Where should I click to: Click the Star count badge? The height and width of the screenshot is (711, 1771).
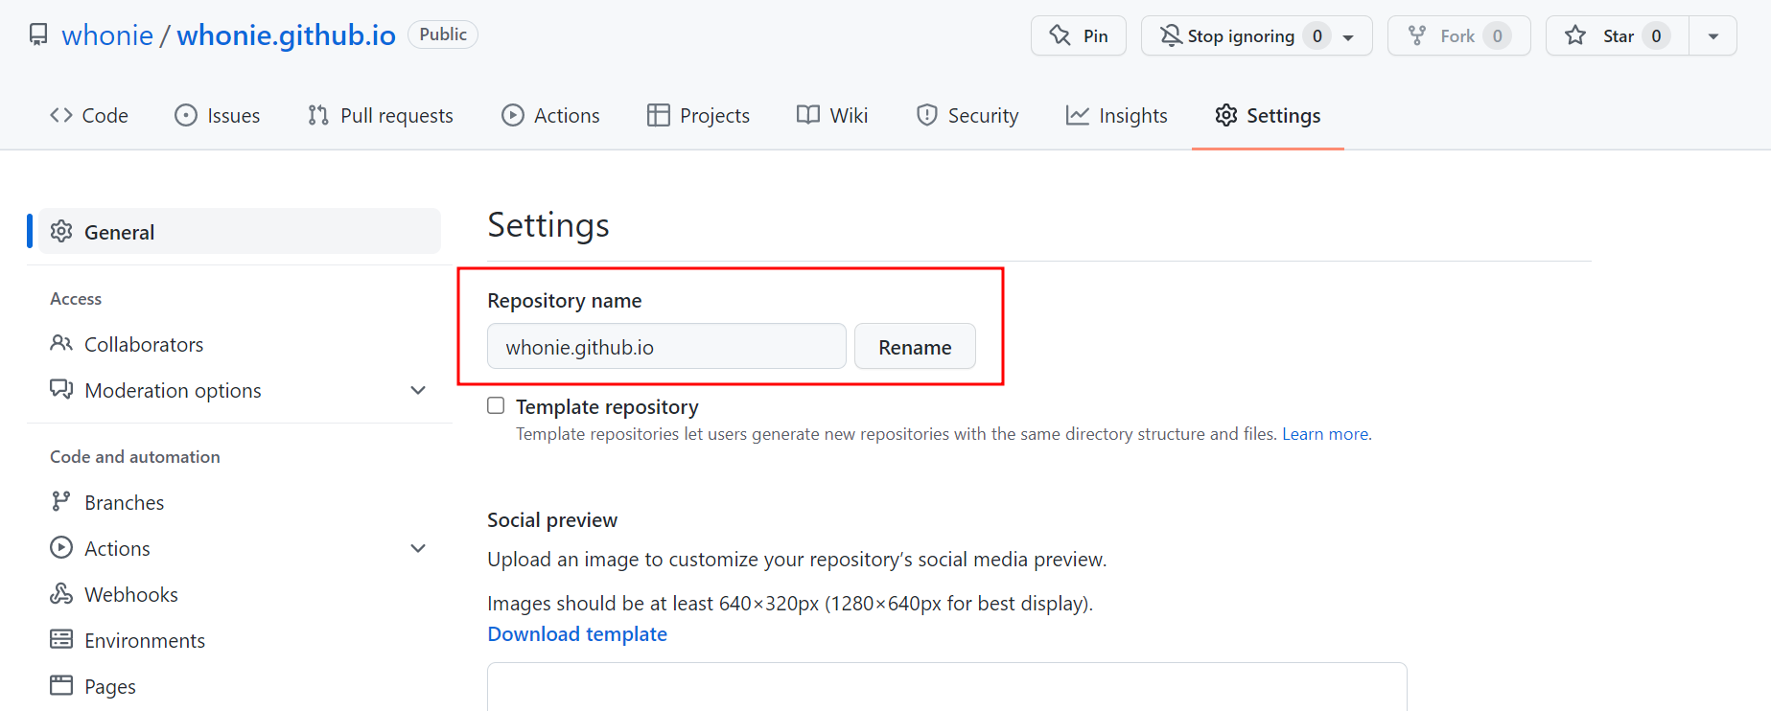(x=1656, y=35)
